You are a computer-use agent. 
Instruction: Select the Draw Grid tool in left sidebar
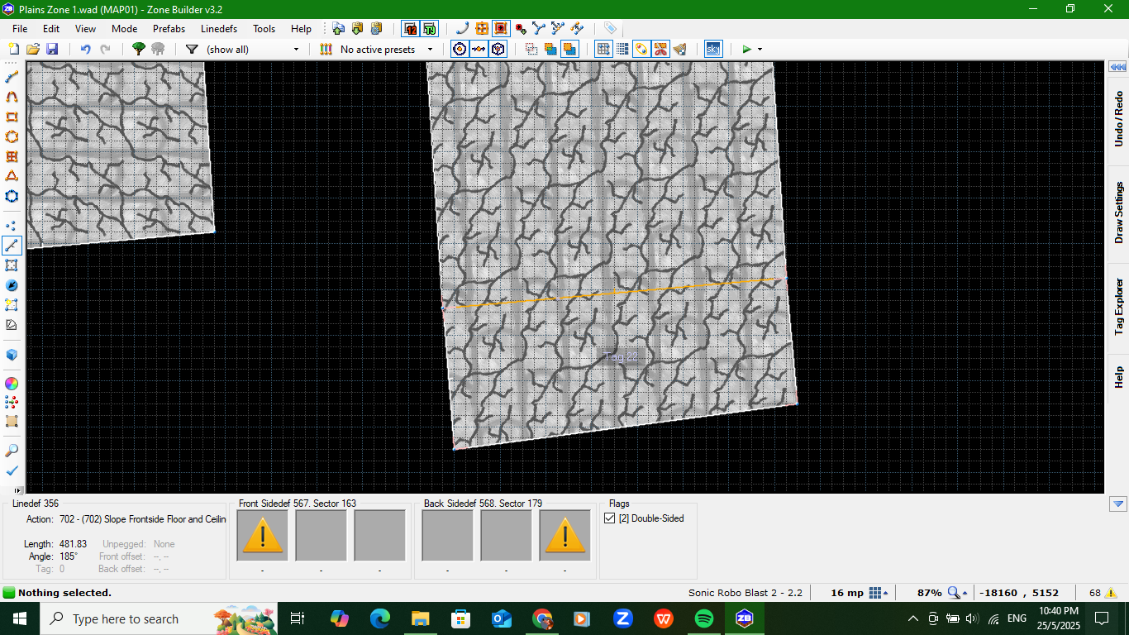point(12,156)
